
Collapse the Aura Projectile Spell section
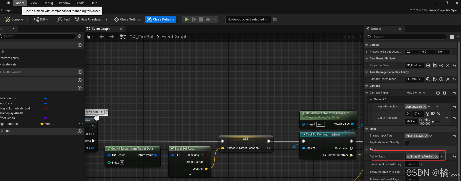[367, 59]
